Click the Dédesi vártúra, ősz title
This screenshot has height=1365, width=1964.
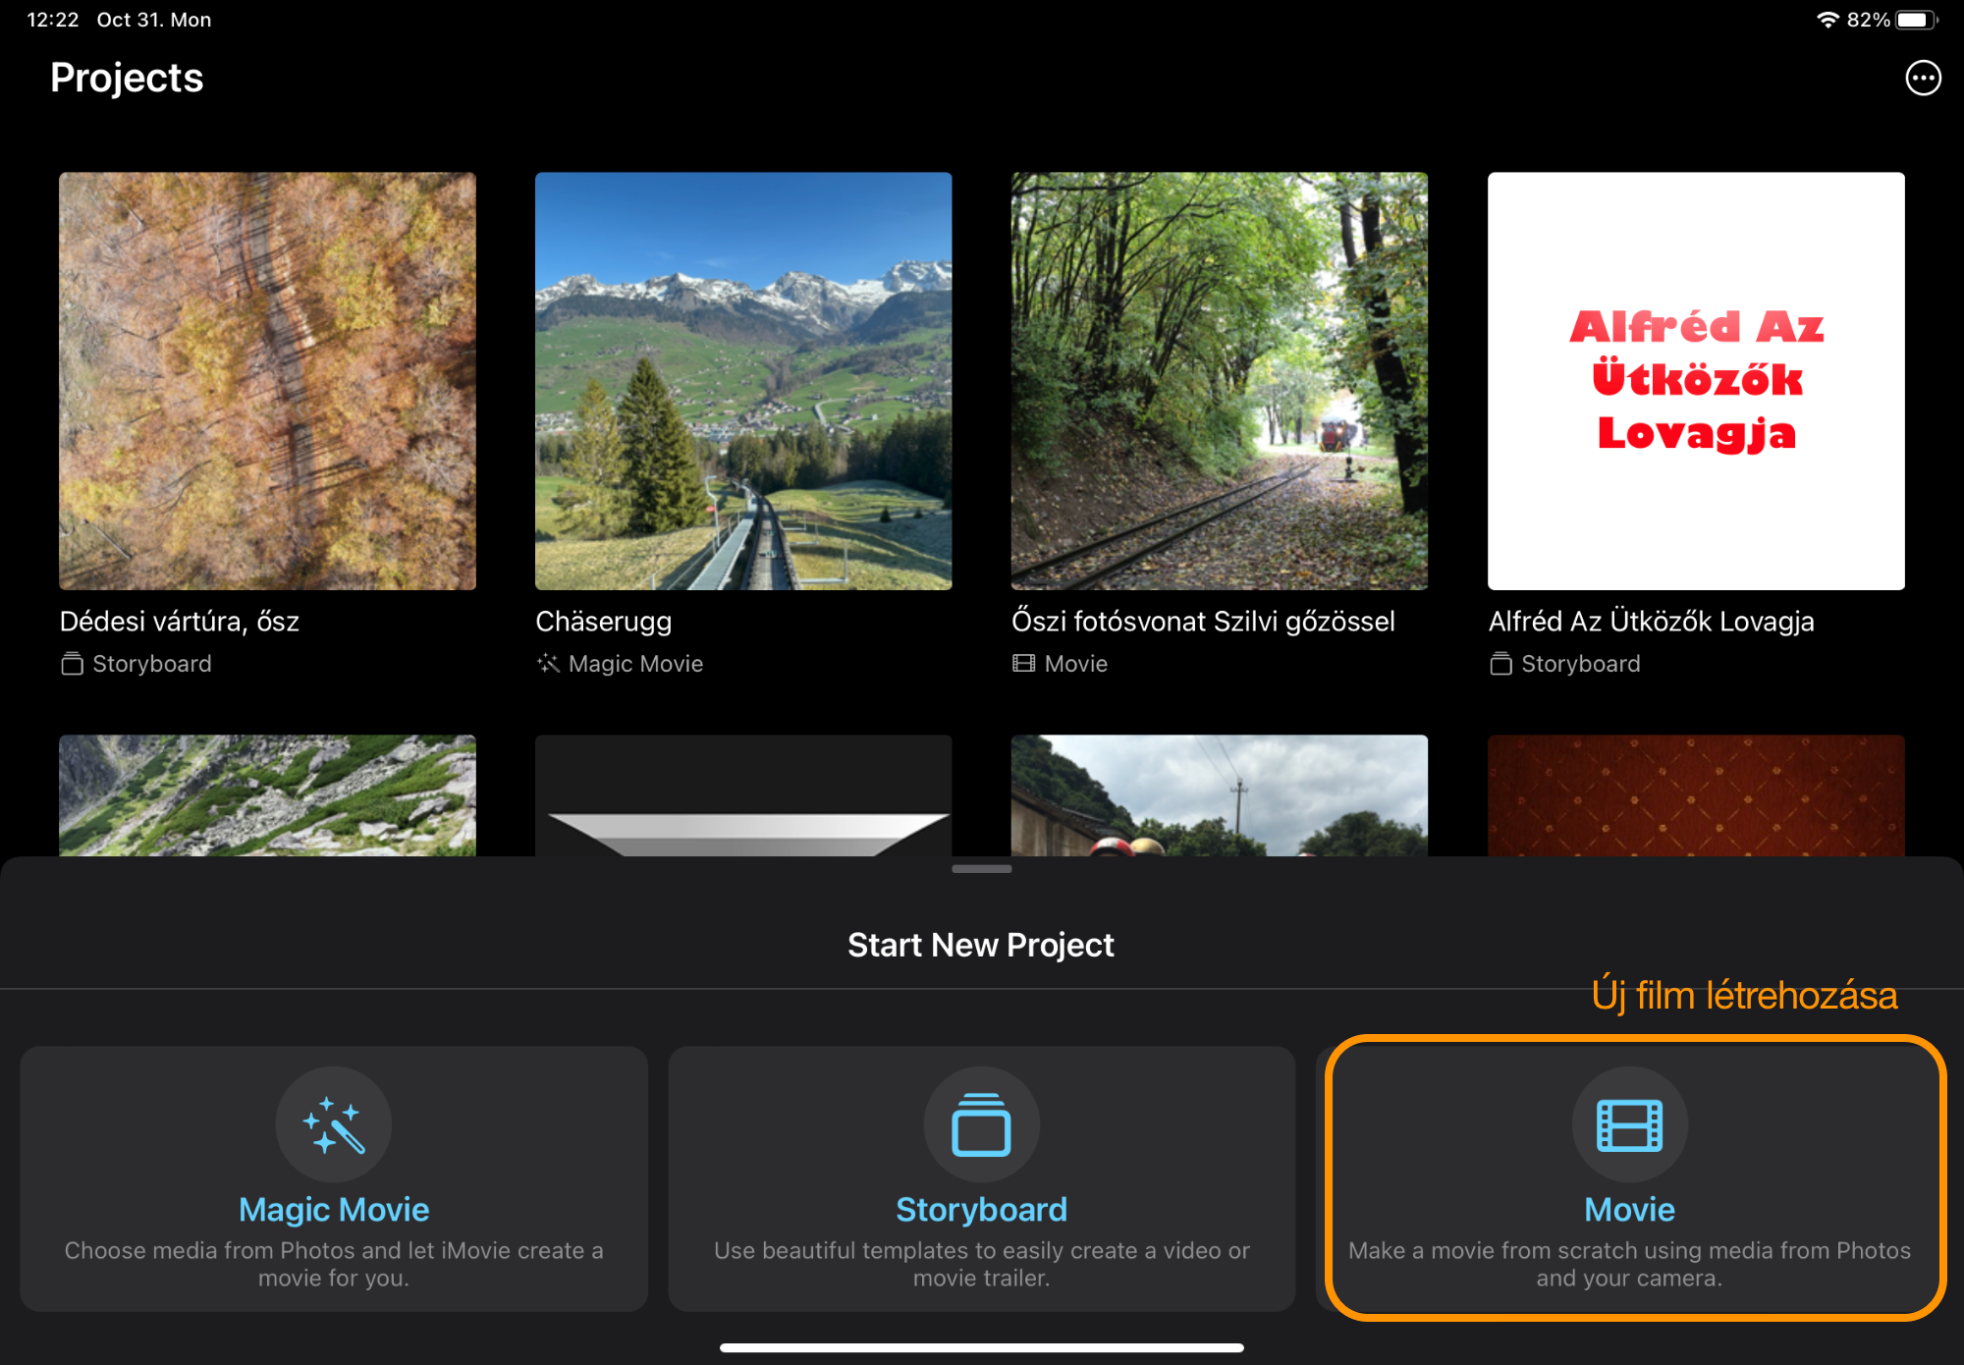tap(180, 621)
